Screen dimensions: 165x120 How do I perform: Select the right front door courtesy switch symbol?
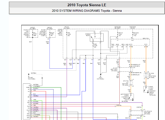tap(146, 89)
